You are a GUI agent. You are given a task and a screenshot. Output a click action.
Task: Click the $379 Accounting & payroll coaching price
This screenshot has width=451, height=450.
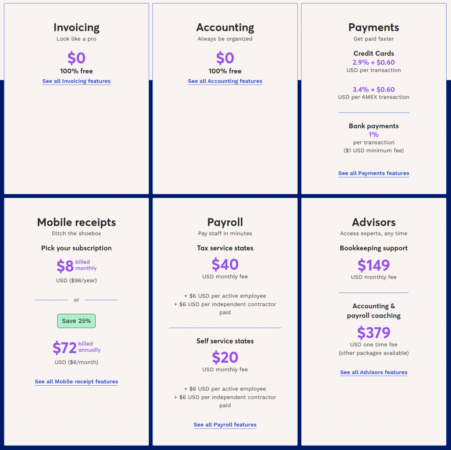pos(373,333)
